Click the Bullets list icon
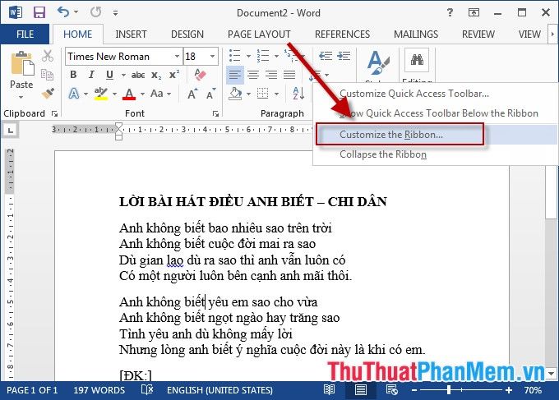The image size is (559, 400). click(234, 56)
